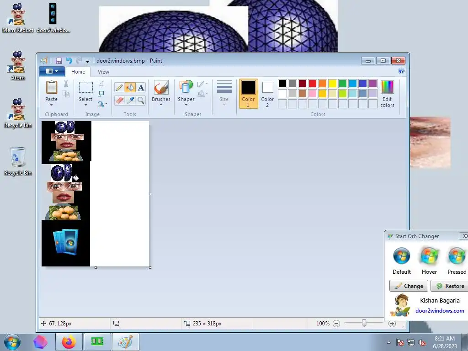The image size is (468, 351).
Task: Open Firefox from the taskbar
Action: (69, 342)
